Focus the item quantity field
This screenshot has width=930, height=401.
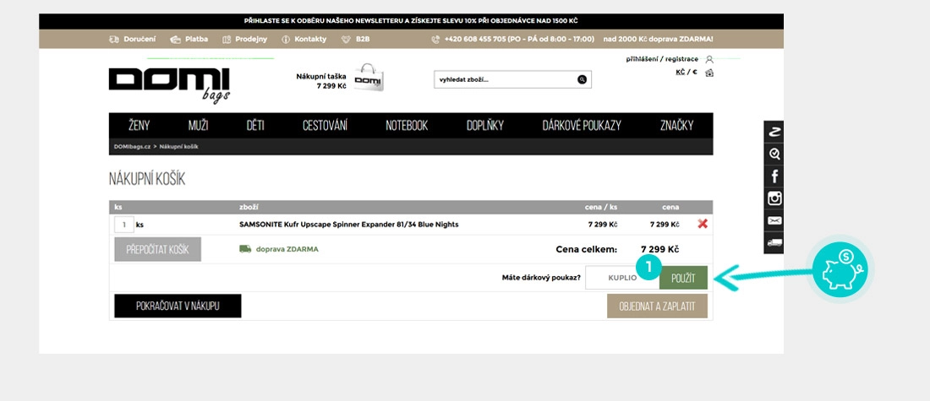pos(123,225)
